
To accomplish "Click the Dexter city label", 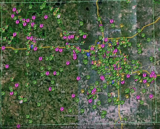I will coord(72,32).
